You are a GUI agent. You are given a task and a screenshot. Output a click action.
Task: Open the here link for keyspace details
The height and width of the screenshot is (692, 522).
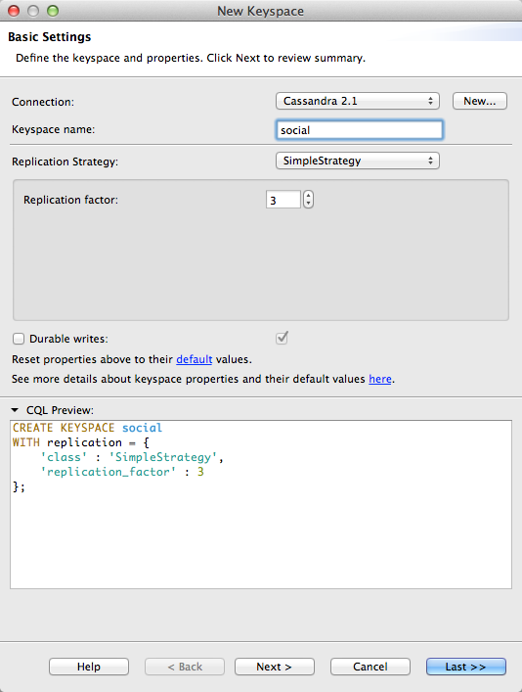click(380, 379)
